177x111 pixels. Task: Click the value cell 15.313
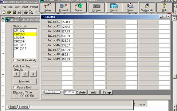[67, 22]
